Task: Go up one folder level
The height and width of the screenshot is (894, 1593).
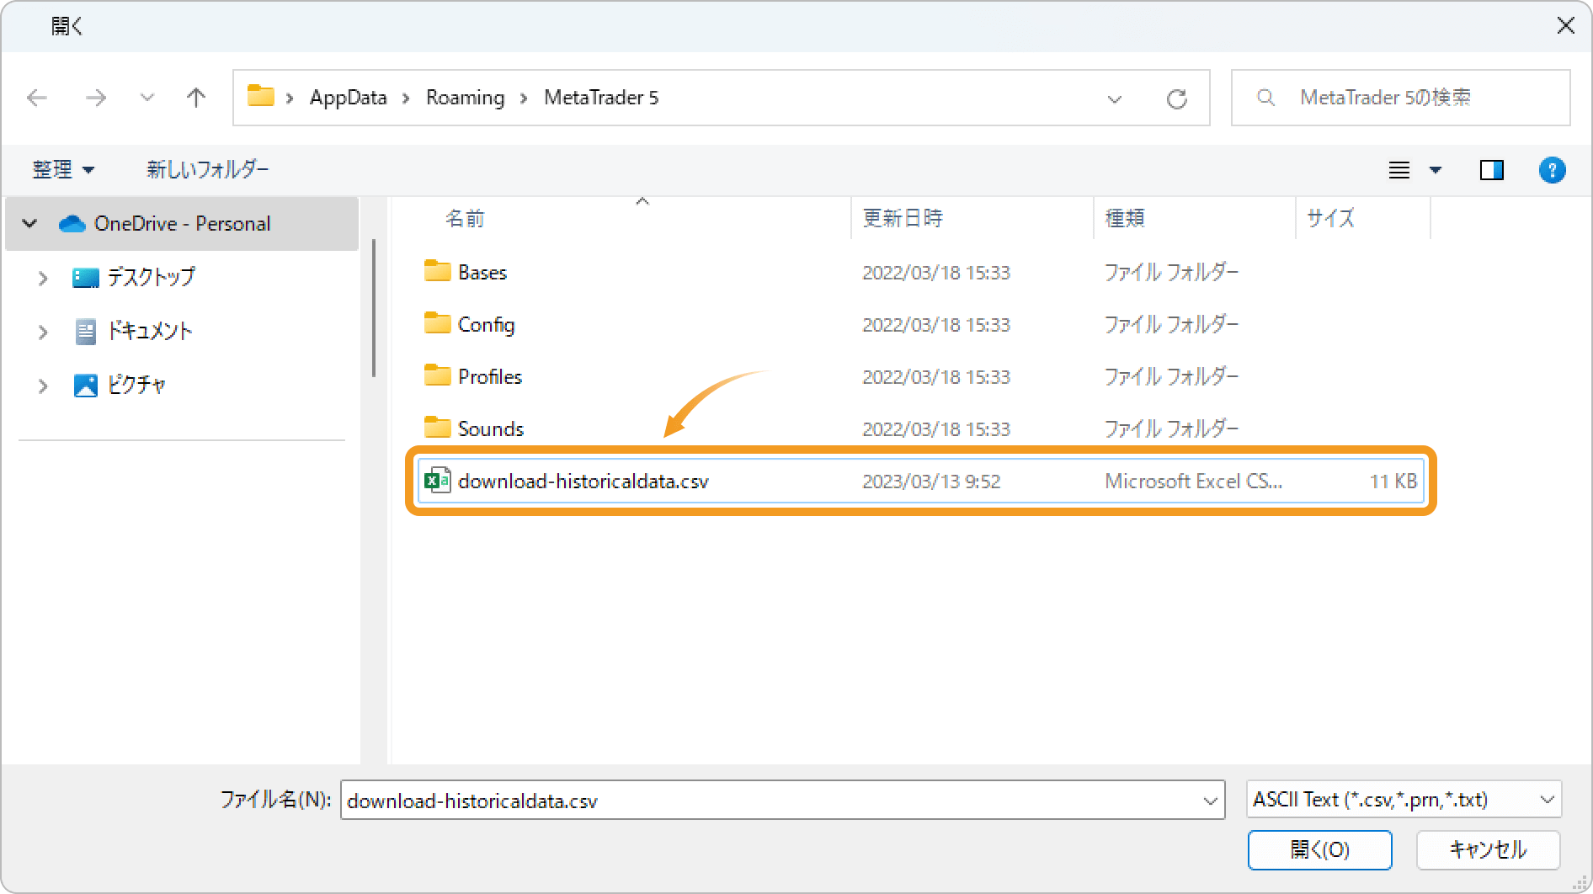Action: (196, 98)
